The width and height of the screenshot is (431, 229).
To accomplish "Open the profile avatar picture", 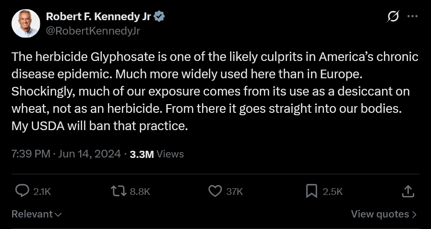I will [x=25, y=23].
